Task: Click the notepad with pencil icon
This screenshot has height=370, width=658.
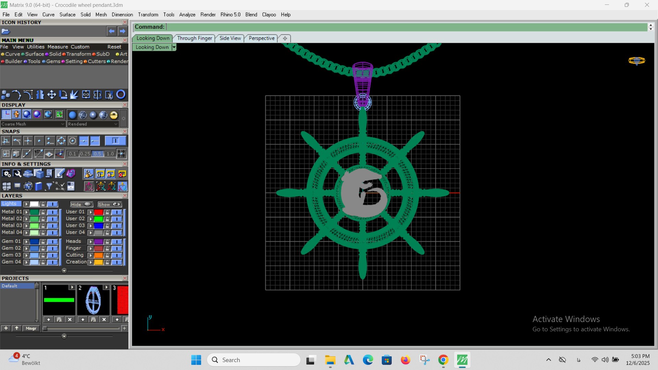Action: tap(60, 174)
